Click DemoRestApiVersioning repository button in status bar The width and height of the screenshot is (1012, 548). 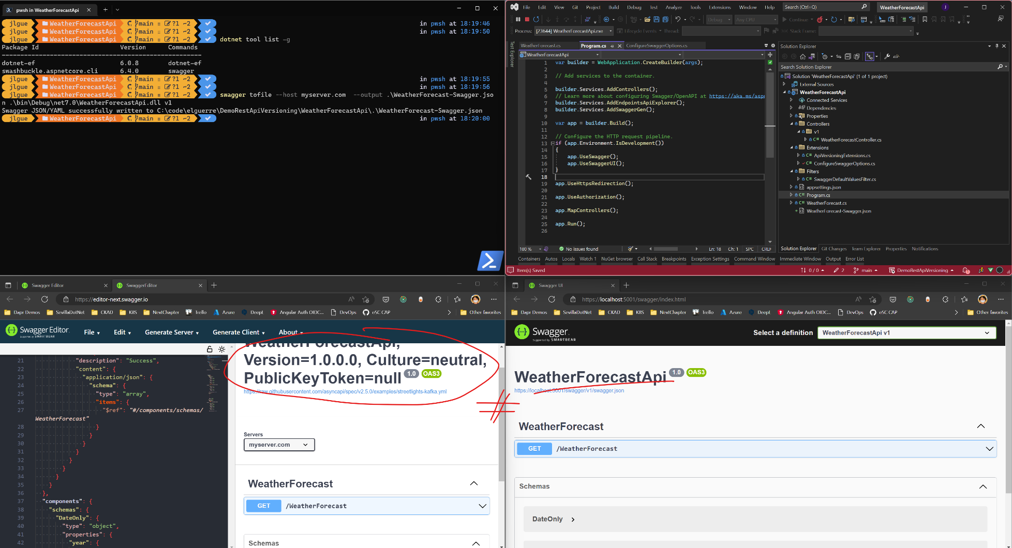click(x=921, y=270)
